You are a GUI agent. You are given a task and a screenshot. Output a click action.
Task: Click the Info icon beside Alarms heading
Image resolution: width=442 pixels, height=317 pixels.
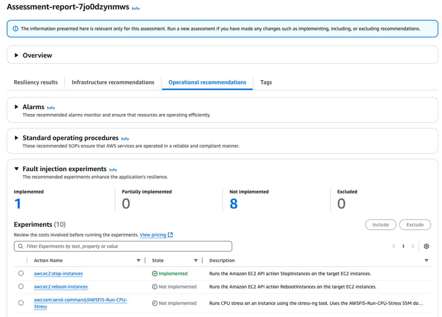51,107
